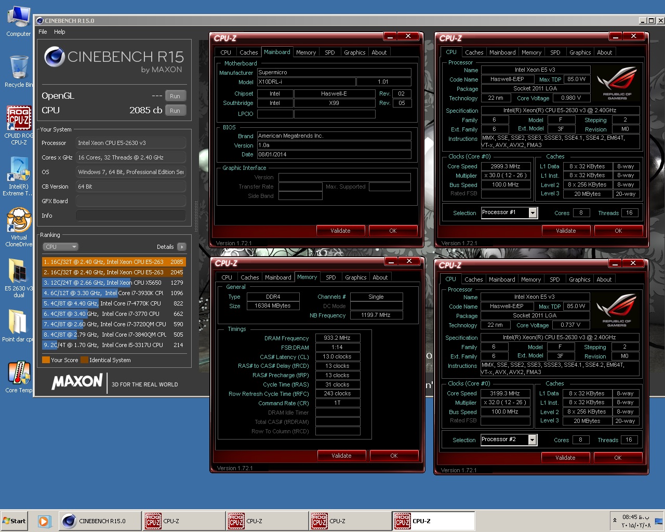The width and height of the screenshot is (665, 532).
Task: Launch Core Temp desktop shortcut
Action: click(19, 377)
